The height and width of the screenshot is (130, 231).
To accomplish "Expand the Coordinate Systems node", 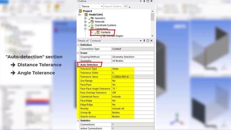I will click(x=85, y=25).
